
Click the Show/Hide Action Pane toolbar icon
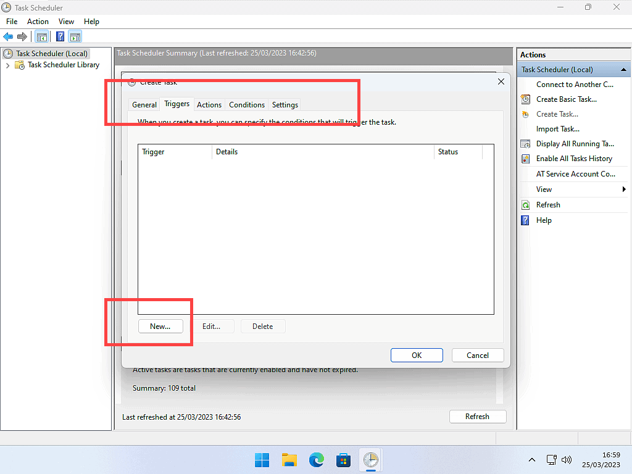75,37
